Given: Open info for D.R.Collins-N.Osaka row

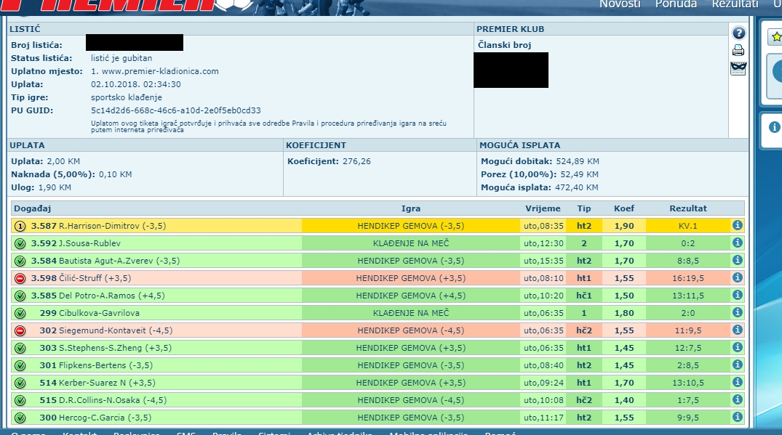Looking at the screenshot, I should click(x=737, y=399).
